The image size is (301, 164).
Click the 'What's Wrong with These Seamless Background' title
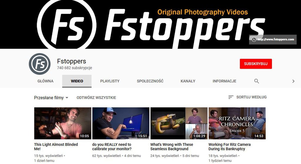172,147
